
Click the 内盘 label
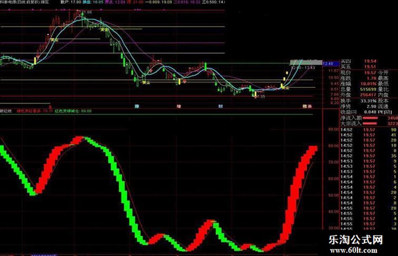(383, 95)
